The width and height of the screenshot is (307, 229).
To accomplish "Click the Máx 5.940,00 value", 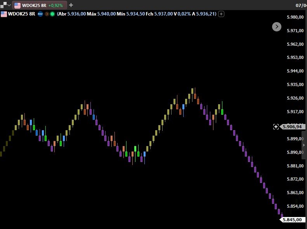I will pyautogui.click(x=101, y=14).
